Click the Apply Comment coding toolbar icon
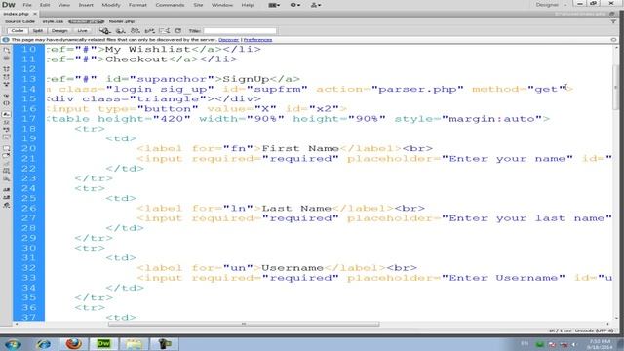Screen dimensions: 624x351 click(7, 148)
